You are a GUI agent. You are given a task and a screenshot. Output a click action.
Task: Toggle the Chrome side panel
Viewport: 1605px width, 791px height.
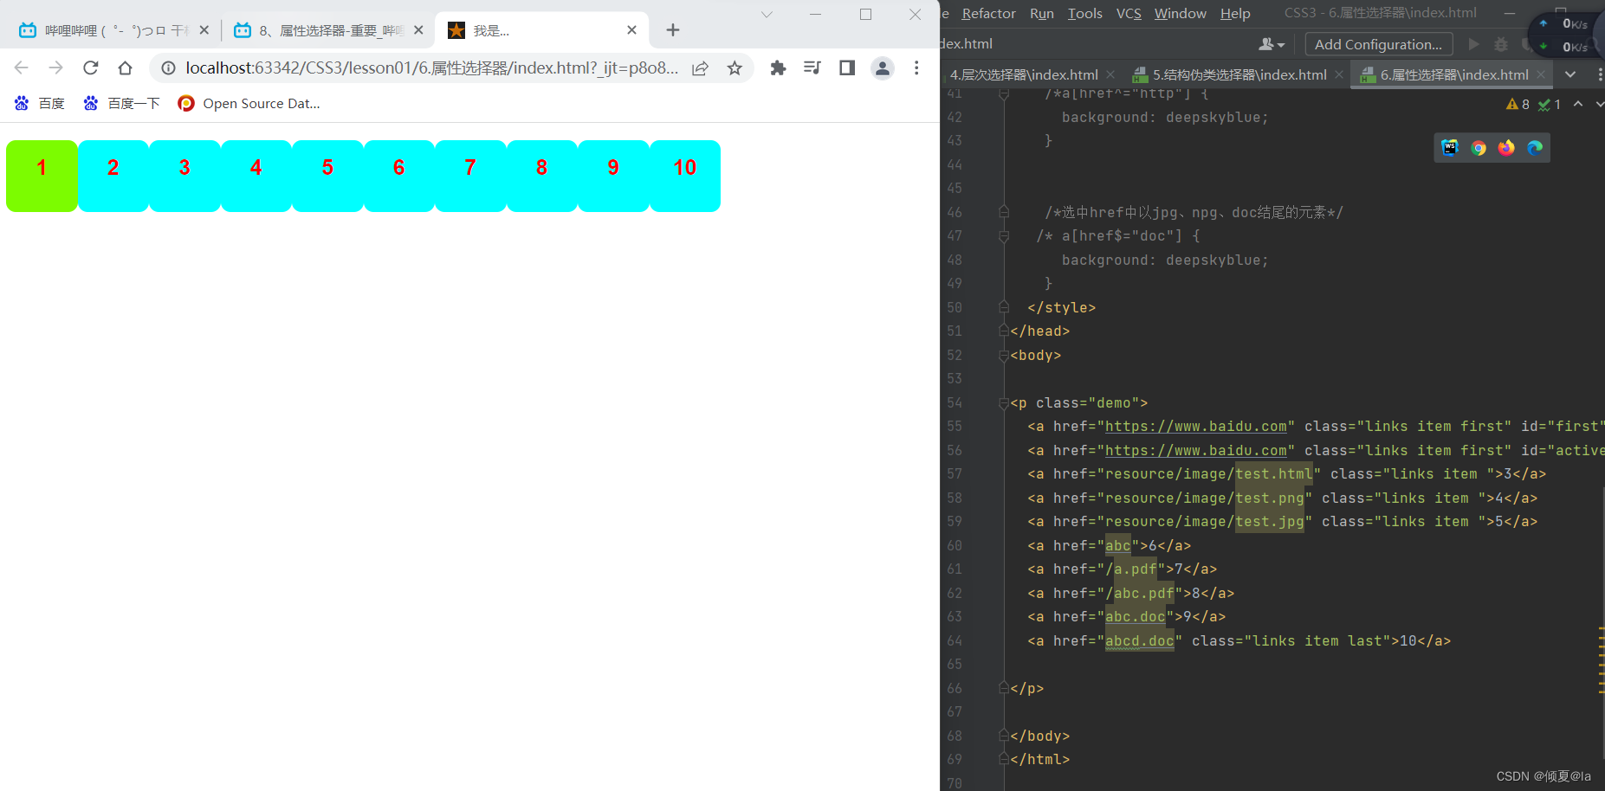click(x=847, y=68)
